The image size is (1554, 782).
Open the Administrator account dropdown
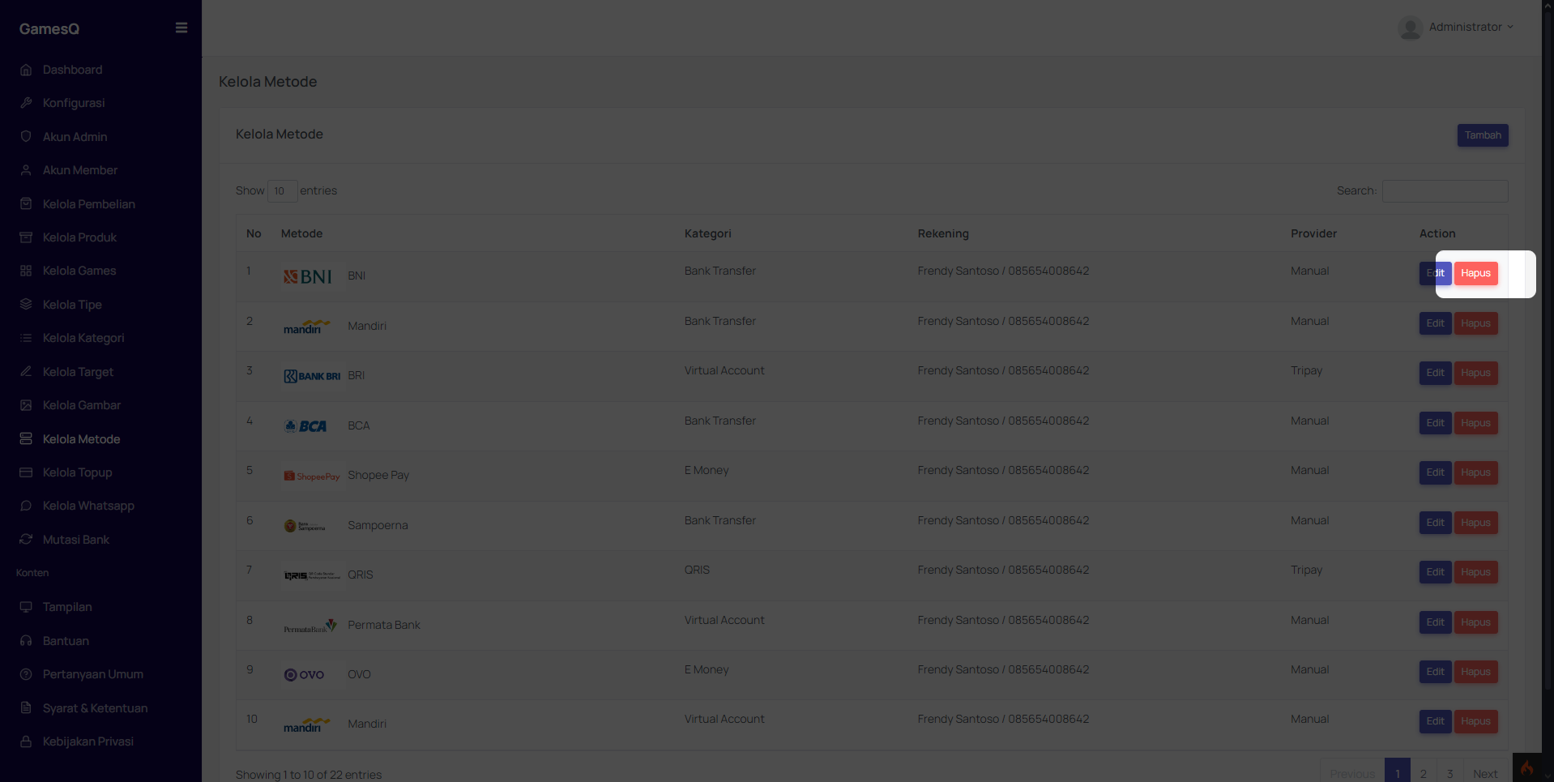[1456, 28]
